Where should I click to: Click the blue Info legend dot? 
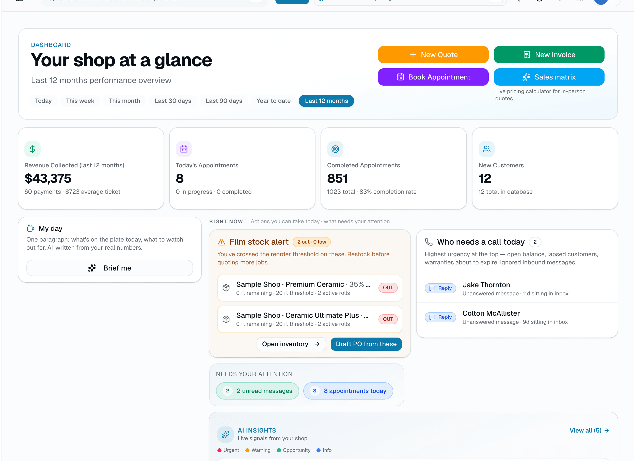click(319, 450)
